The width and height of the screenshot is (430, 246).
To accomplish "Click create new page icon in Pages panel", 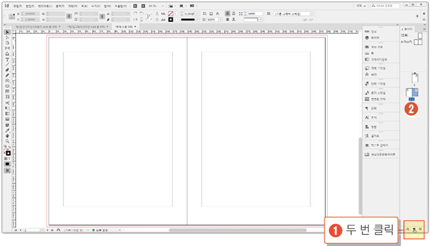I will coord(414,229).
